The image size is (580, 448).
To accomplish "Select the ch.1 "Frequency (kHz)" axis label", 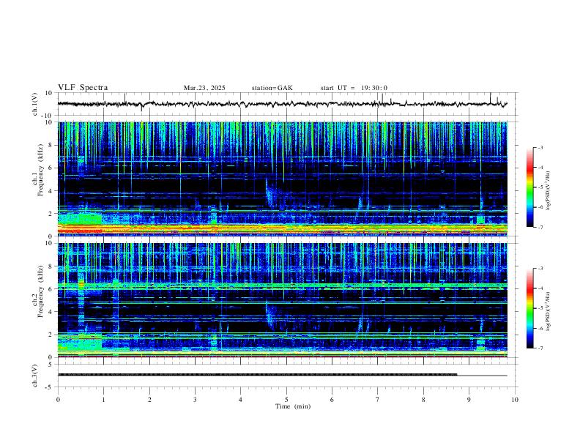I will [x=41, y=171].
